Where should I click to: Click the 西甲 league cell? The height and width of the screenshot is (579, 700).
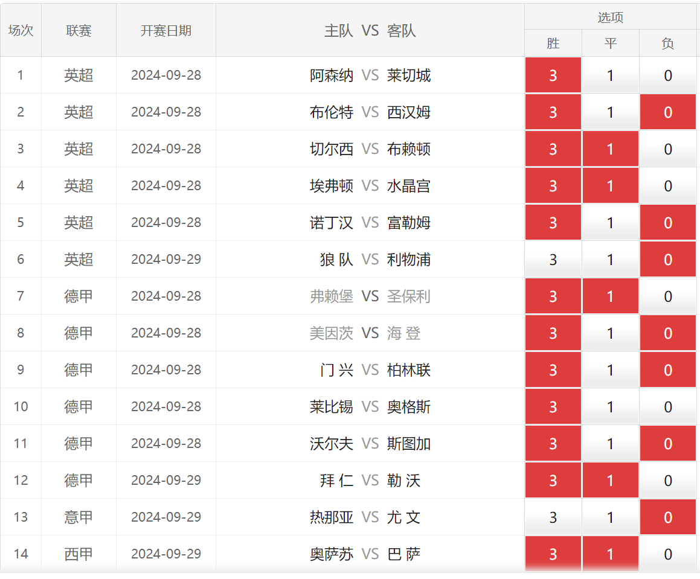[79, 554]
